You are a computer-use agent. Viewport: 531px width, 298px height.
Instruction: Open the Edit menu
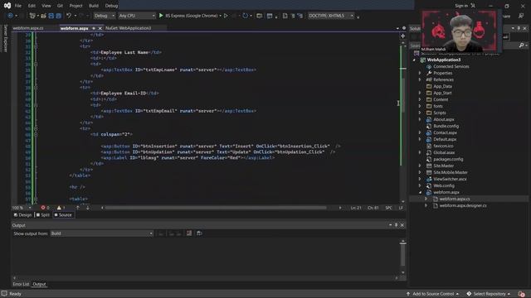click(x=32, y=6)
